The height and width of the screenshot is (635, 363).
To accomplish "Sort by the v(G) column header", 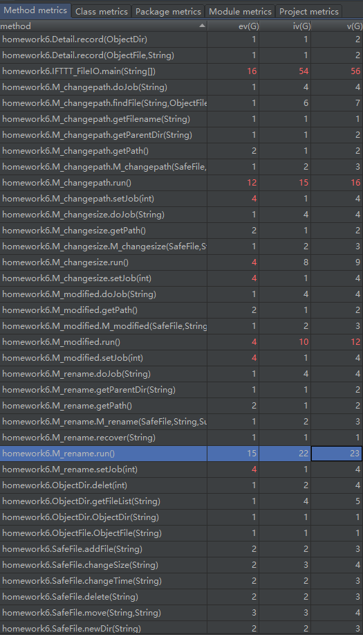I will pos(337,26).
